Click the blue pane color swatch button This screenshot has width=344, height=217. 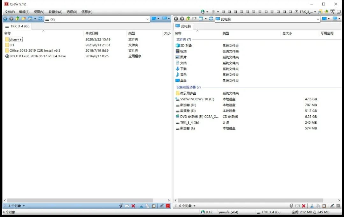[x=154, y=19]
